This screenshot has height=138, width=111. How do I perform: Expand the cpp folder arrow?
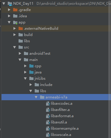point(25,66)
